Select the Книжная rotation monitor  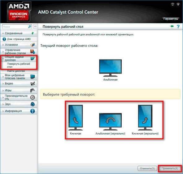tap(76, 120)
